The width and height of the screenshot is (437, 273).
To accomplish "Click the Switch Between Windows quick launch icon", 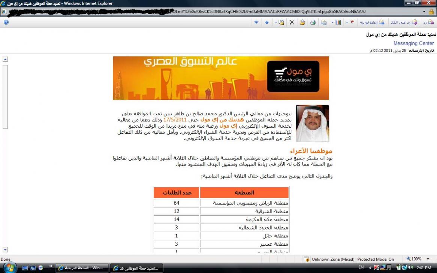I will pyautogui.click(x=33, y=268).
